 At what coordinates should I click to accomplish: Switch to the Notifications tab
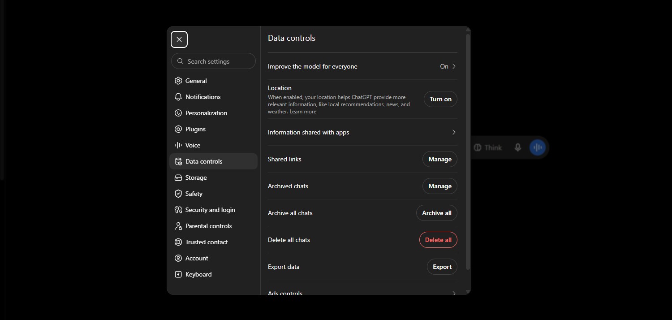[213, 97]
